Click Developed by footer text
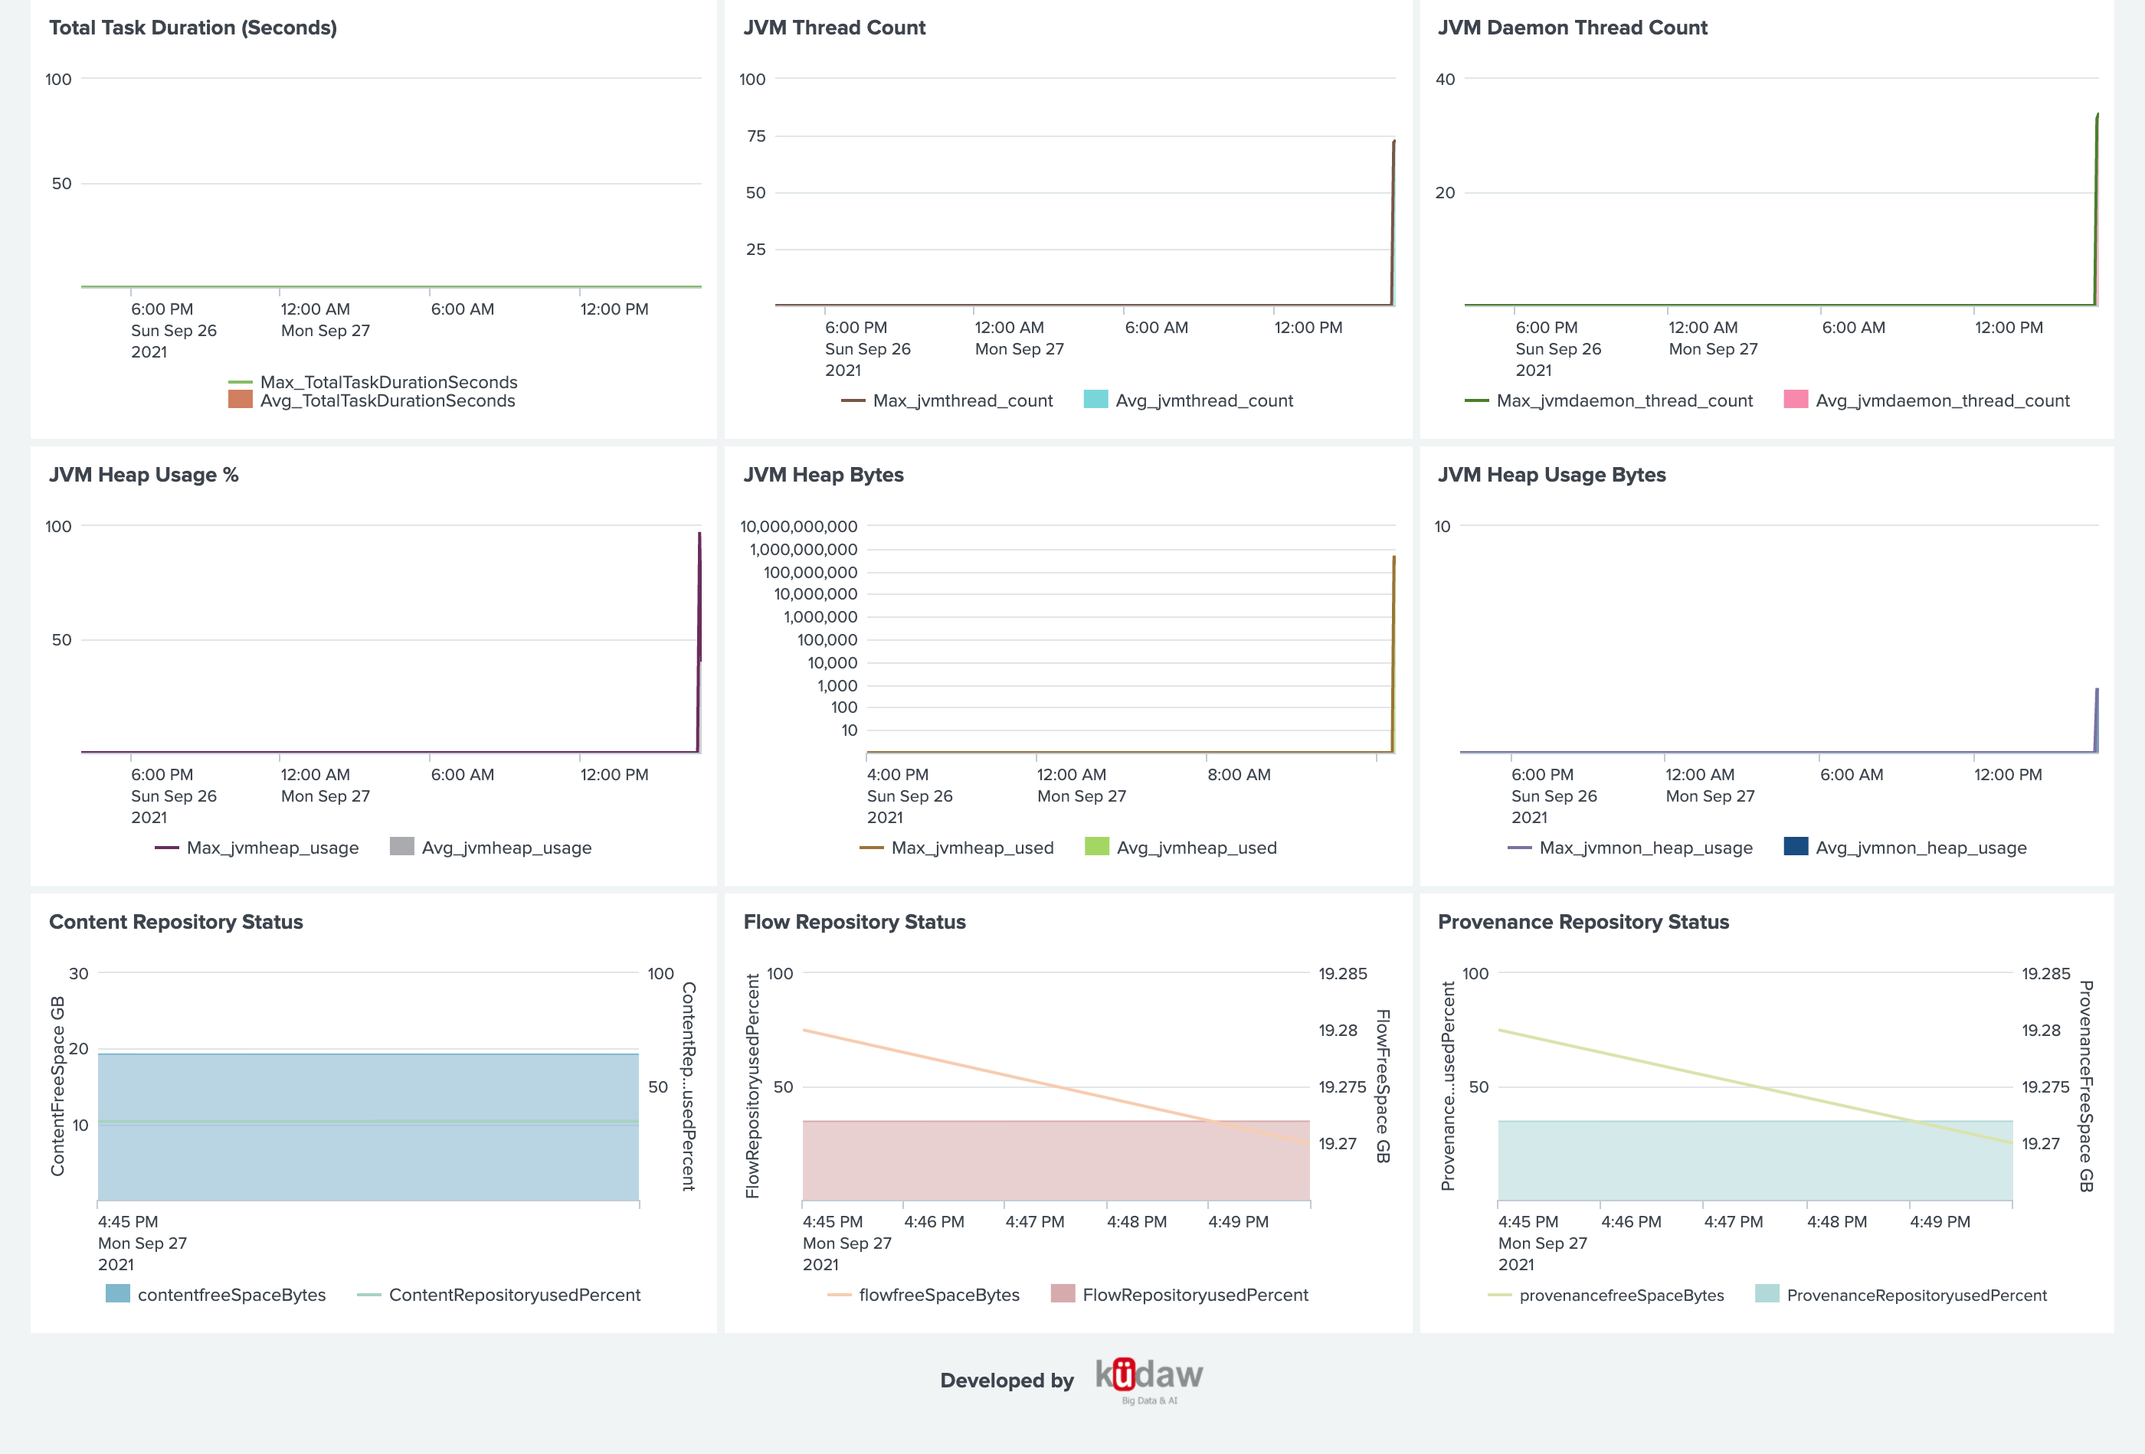Image resolution: width=2145 pixels, height=1454 pixels. (1007, 1380)
